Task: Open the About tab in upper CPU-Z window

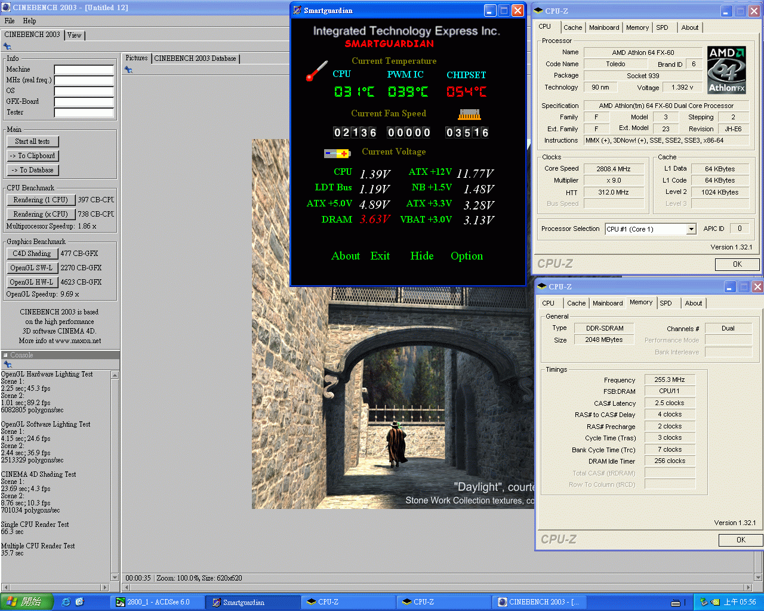Action: [x=690, y=27]
